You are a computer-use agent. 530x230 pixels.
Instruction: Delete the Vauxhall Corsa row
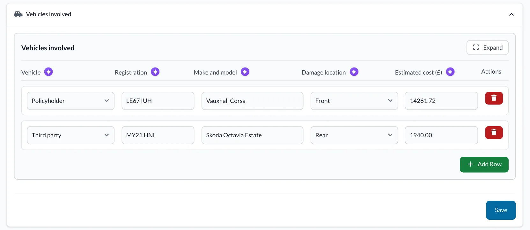(x=494, y=98)
